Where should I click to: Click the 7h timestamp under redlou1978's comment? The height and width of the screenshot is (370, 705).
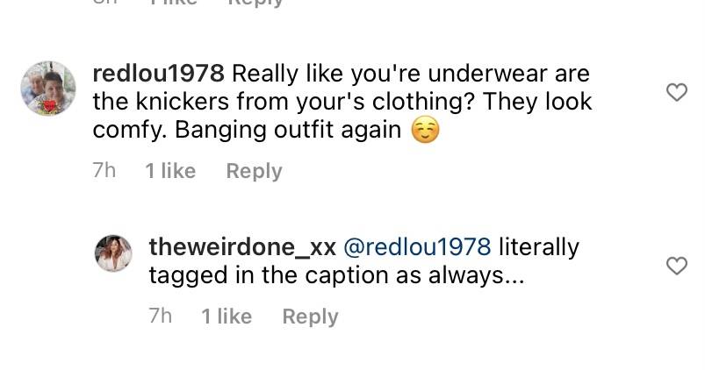104,171
